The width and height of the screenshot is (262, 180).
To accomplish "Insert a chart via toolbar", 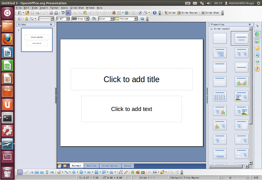I will [x=114, y=13].
